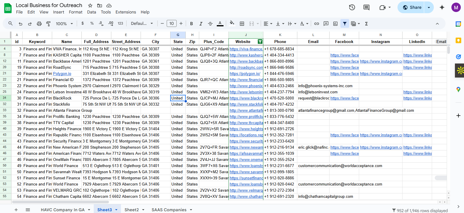Open Google Keep side panel
Viewport: 464px width, 213px height.
(x=458, y=40)
